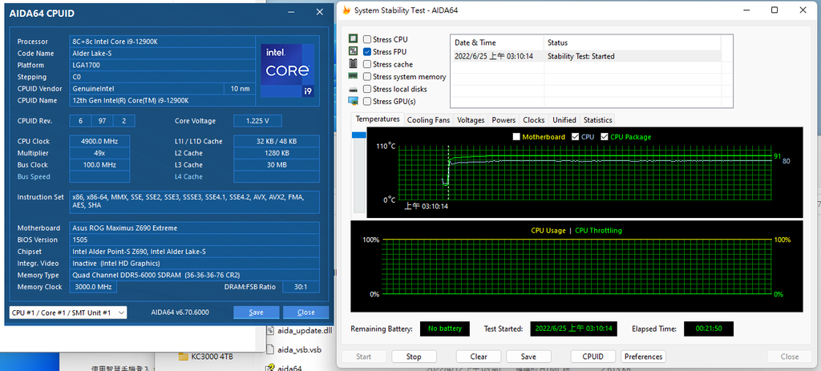Open the CPU core selector dropdown

point(67,313)
